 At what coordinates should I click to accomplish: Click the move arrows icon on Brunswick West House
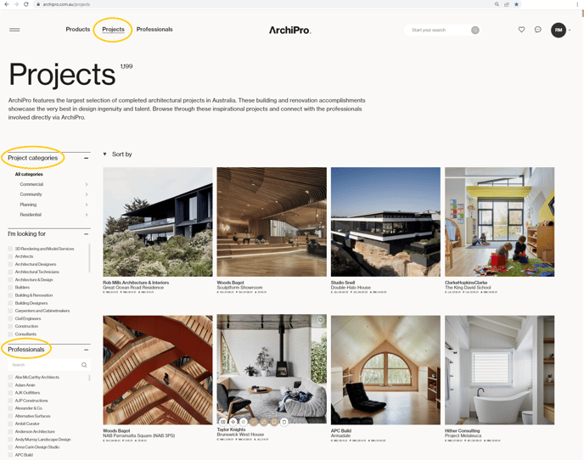pyautogui.click(x=233, y=422)
